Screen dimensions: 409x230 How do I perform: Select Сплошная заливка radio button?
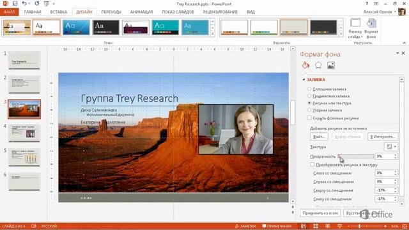[309, 89]
